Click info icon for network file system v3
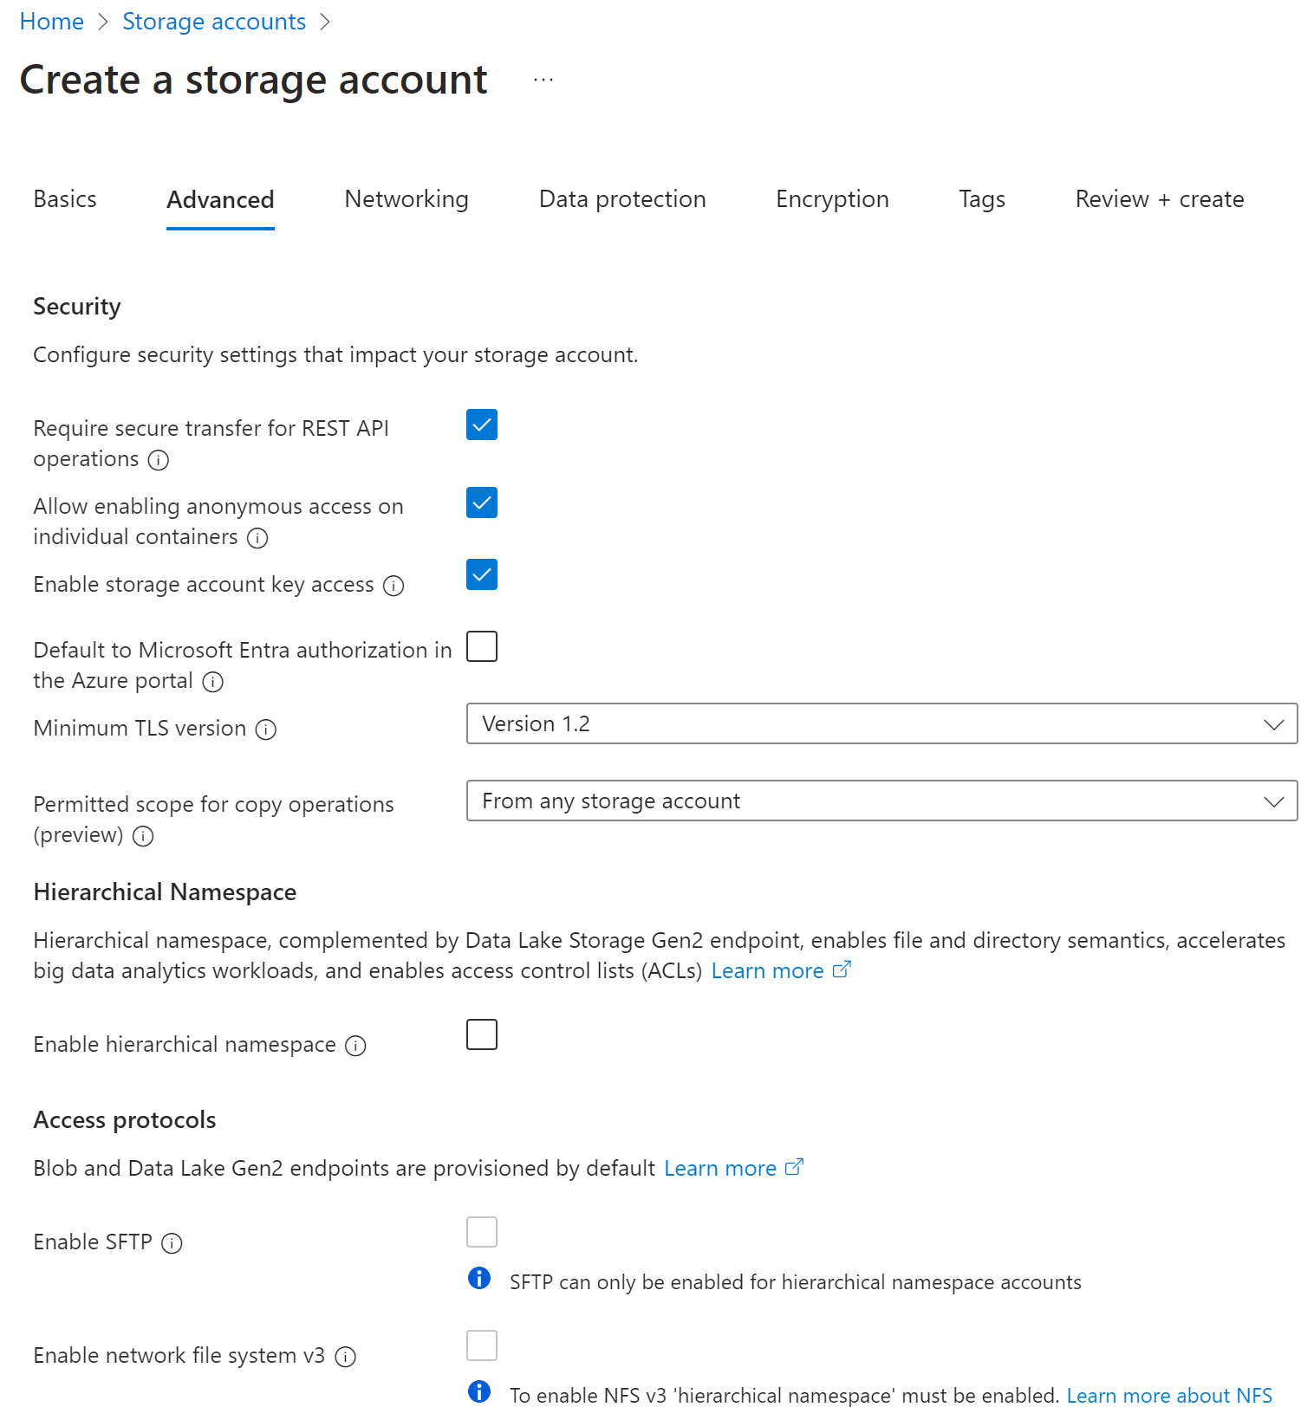1301x1407 pixels. pyautogui.click(x=345, y=1357)
